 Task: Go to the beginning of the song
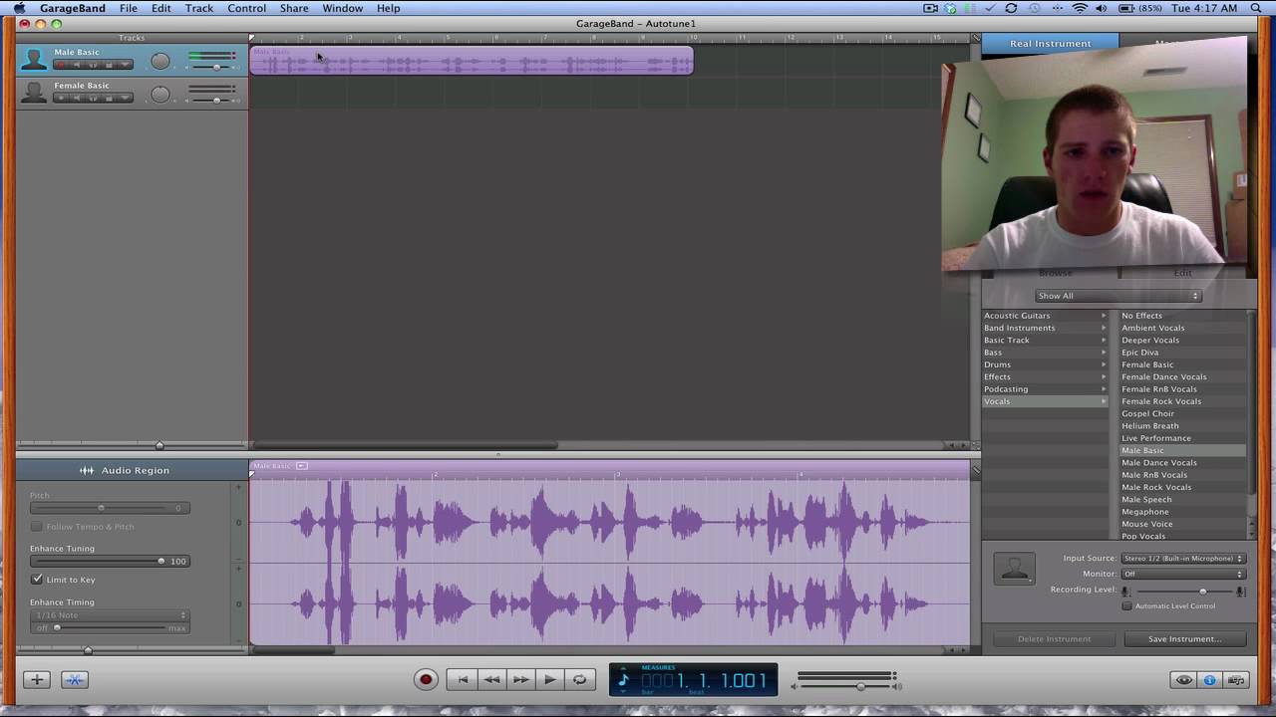click(463, 679)
